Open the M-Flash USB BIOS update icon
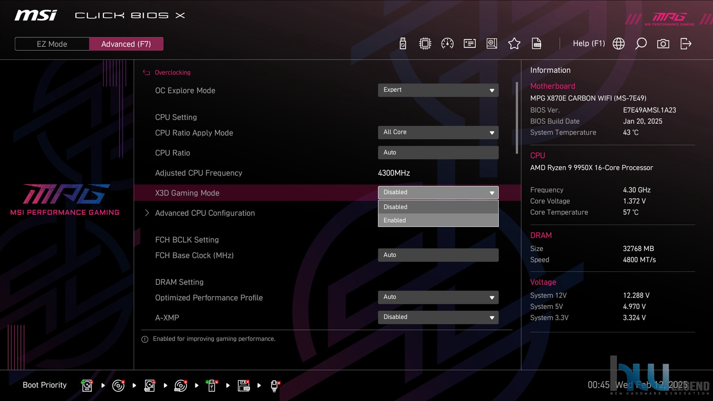 click(x=402, y=44)
